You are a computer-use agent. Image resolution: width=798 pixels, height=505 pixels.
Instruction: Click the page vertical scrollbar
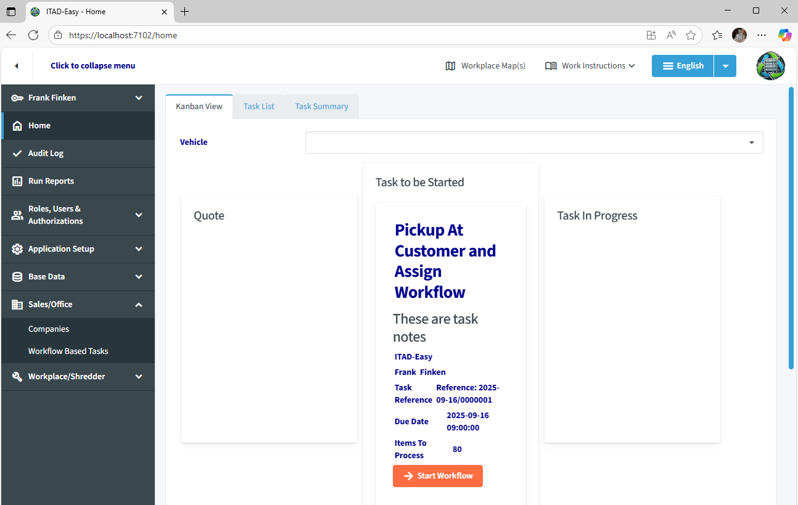coord(791,228)
